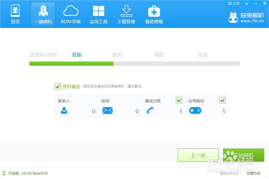The height and width of the screenshot is (179, 269).
Task: Click the 通话记录 phone icon
Action: 150,110
